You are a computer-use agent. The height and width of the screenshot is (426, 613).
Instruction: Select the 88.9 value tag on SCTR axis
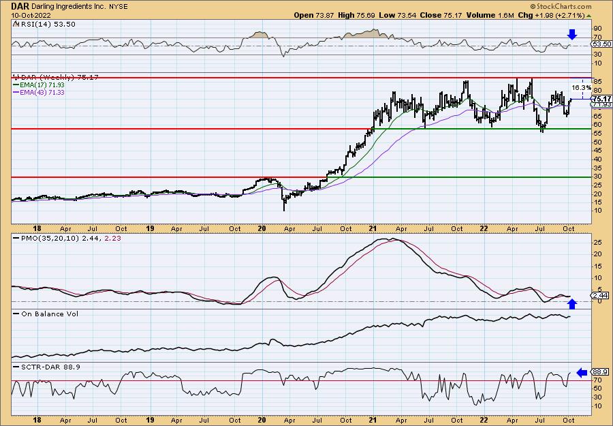601,371
